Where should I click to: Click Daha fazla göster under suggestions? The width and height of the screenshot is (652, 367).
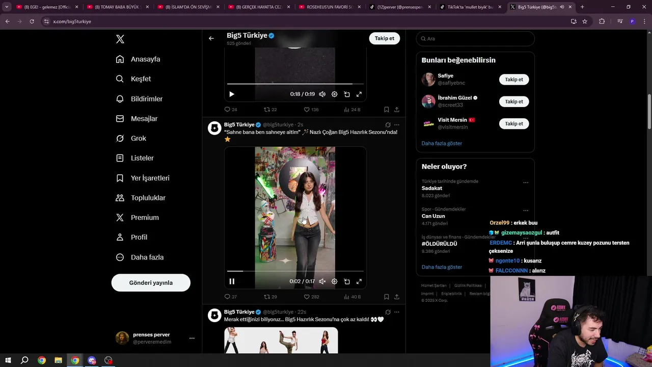[442, 143]
